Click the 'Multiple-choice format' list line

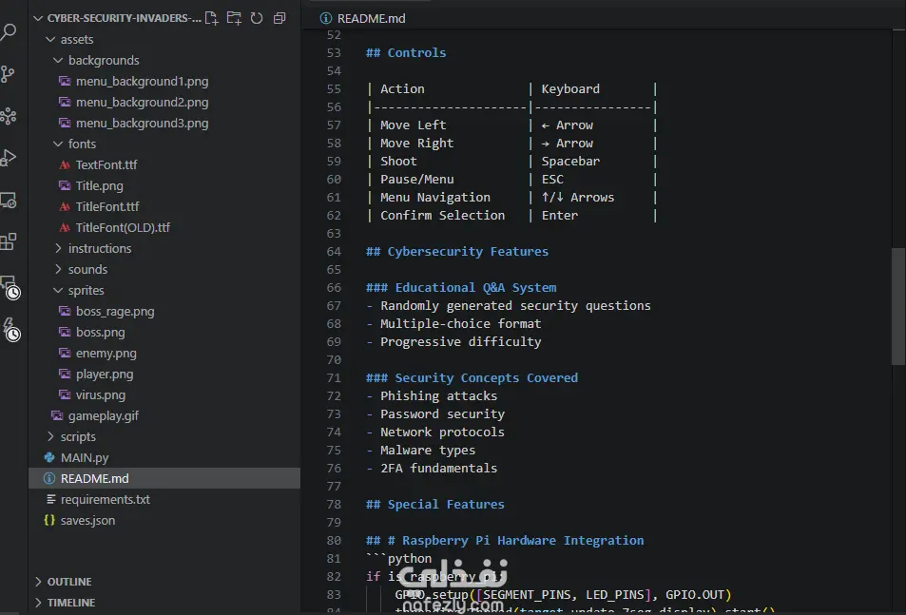coord(460,323)
